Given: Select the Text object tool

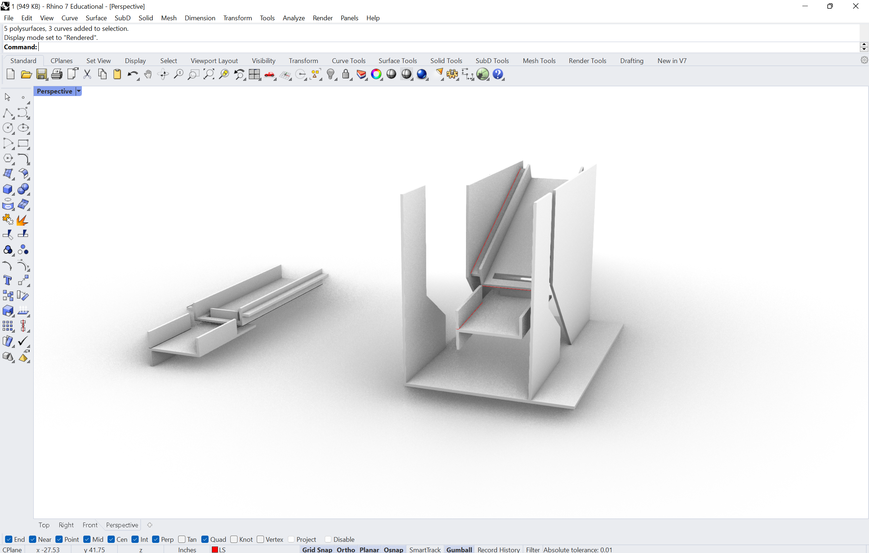Looking at the screenshot, I should pyautogui.click(x=7, y=280).
